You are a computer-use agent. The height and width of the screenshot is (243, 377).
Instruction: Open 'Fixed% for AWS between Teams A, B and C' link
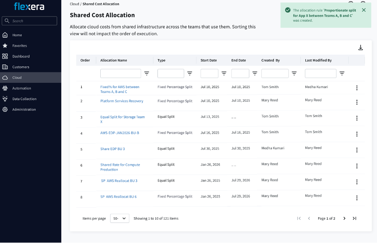tap(120, 89)
